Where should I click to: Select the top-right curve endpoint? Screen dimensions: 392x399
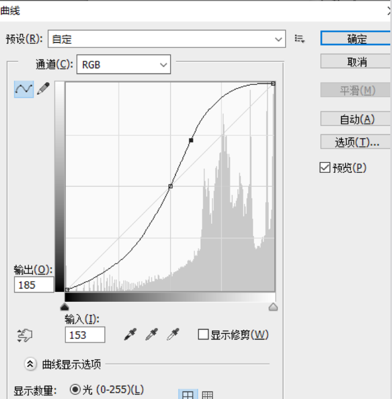point(273,83)
